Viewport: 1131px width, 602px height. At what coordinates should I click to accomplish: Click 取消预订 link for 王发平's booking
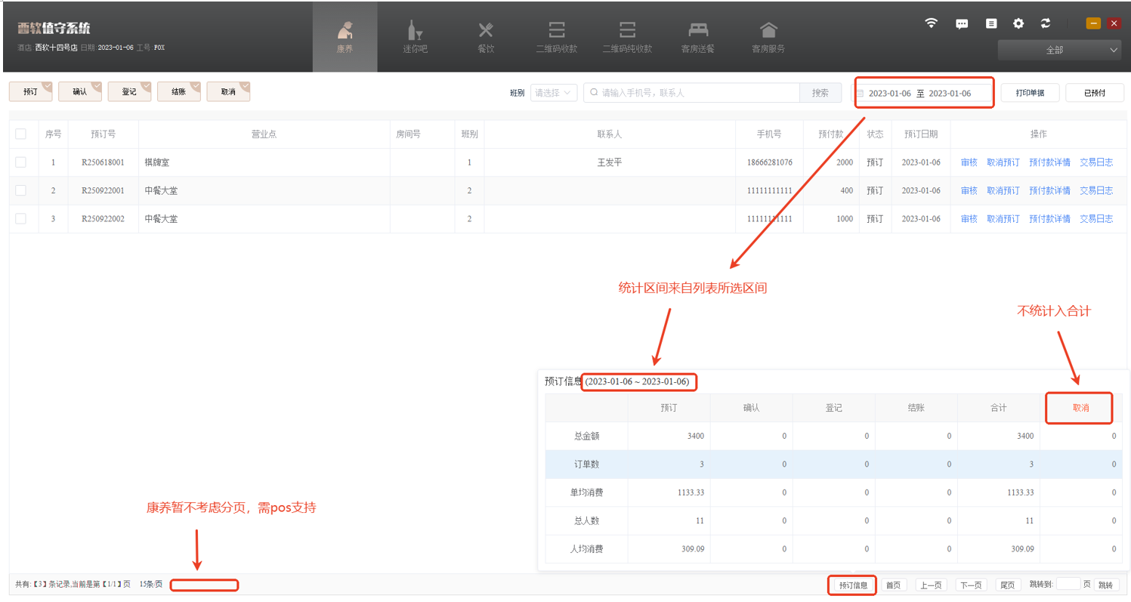tap(1003, 162)
